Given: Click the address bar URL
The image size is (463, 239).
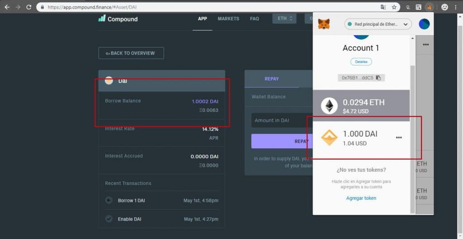Looking at the screenshot, I should coord(92,7).
